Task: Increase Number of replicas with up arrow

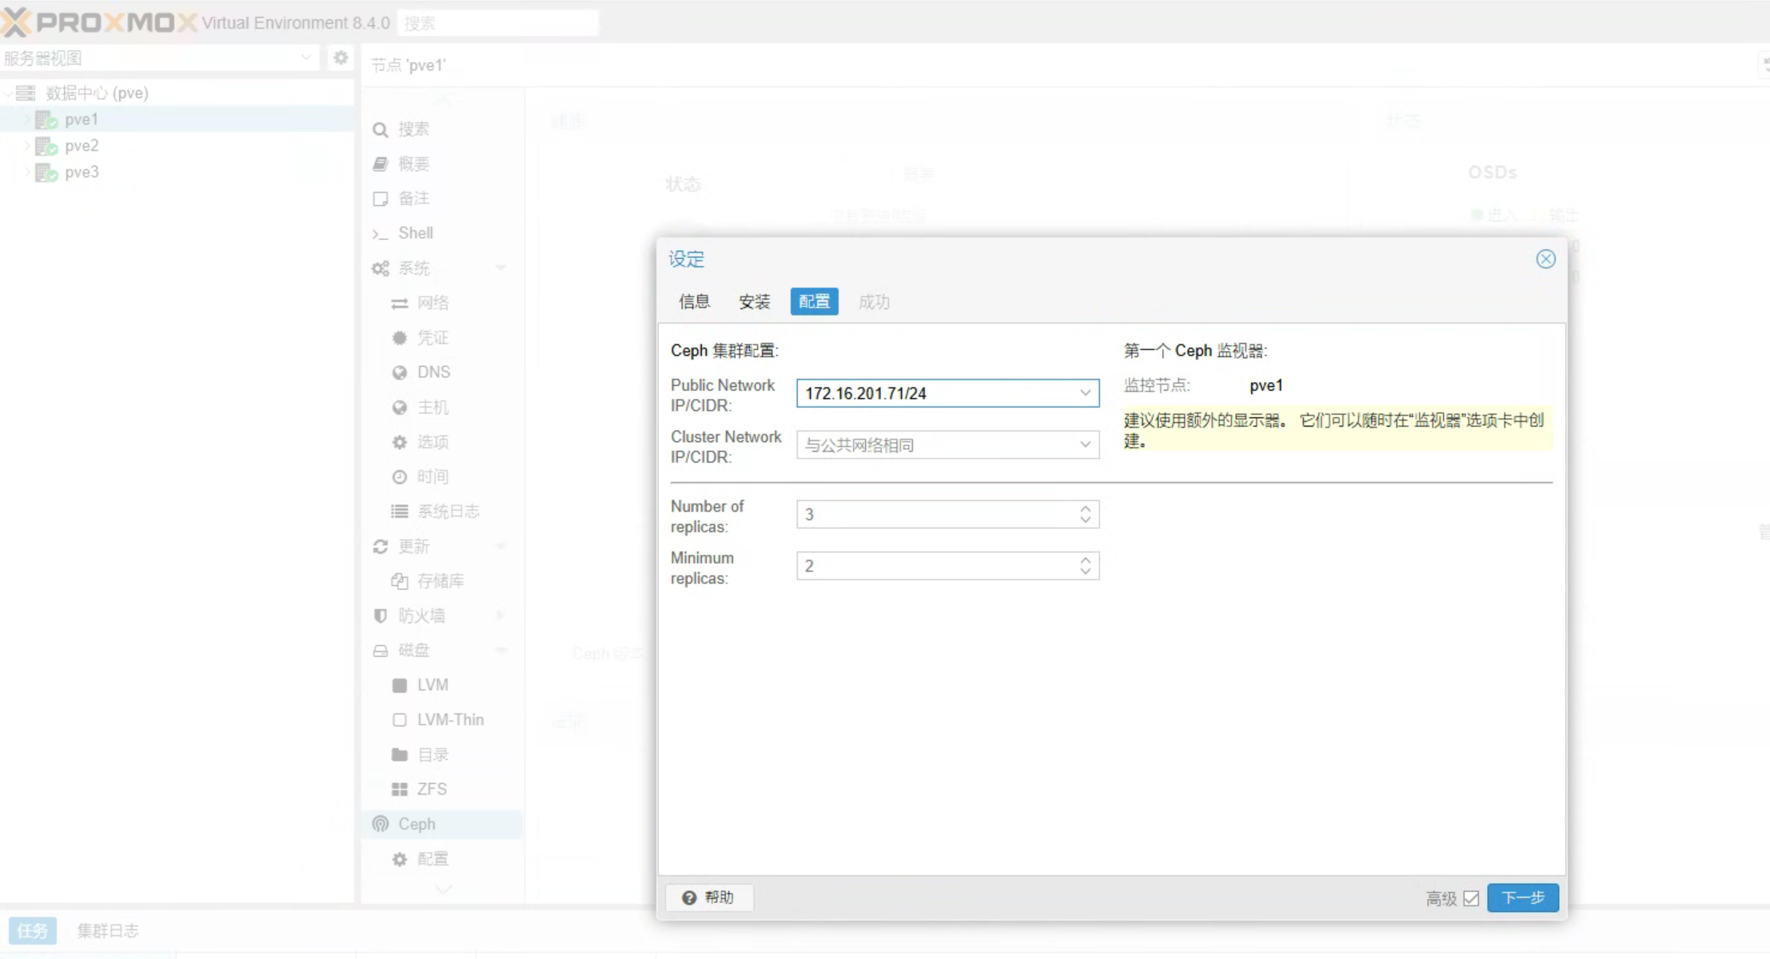Action: click(x=1085, y=508)
